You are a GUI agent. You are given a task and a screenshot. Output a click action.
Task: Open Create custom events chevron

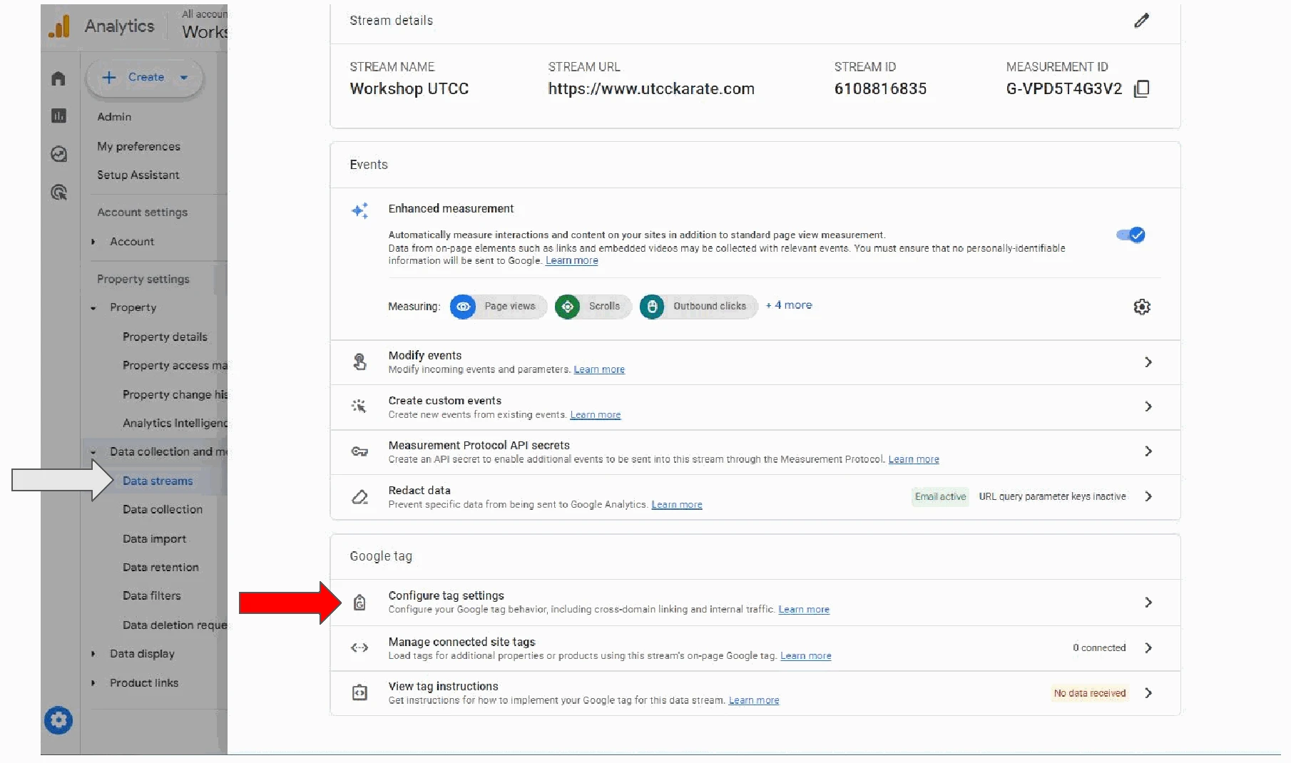[1148, 406]
